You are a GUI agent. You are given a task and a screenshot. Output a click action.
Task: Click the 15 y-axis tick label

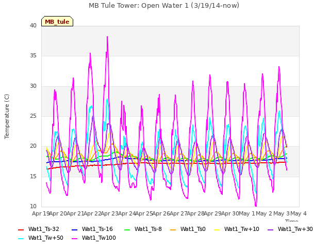pos(33,177)
